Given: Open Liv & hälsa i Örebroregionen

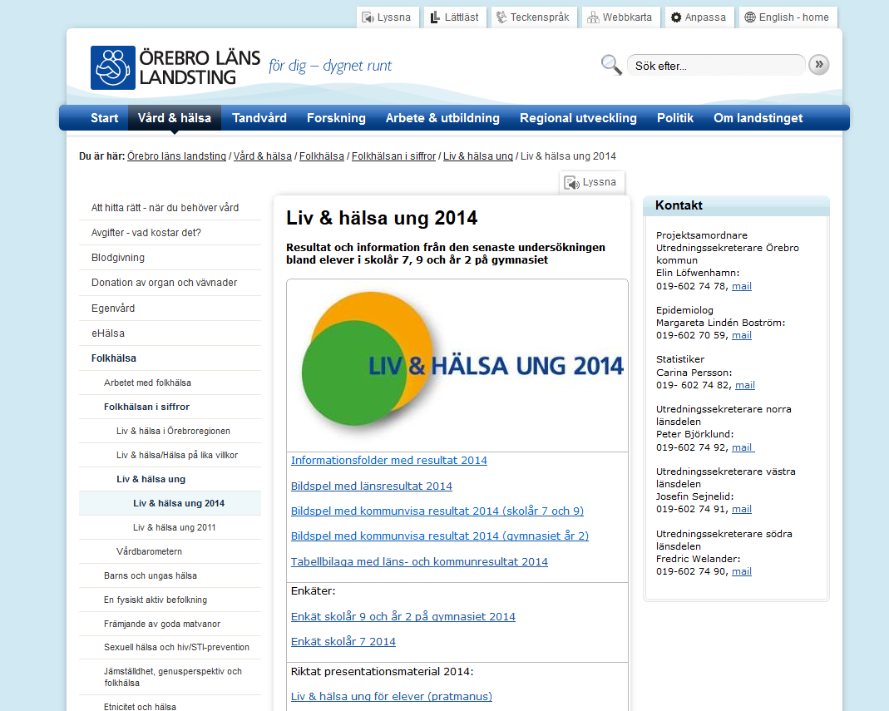Looking at the screenshot, I should coord(170,431).
